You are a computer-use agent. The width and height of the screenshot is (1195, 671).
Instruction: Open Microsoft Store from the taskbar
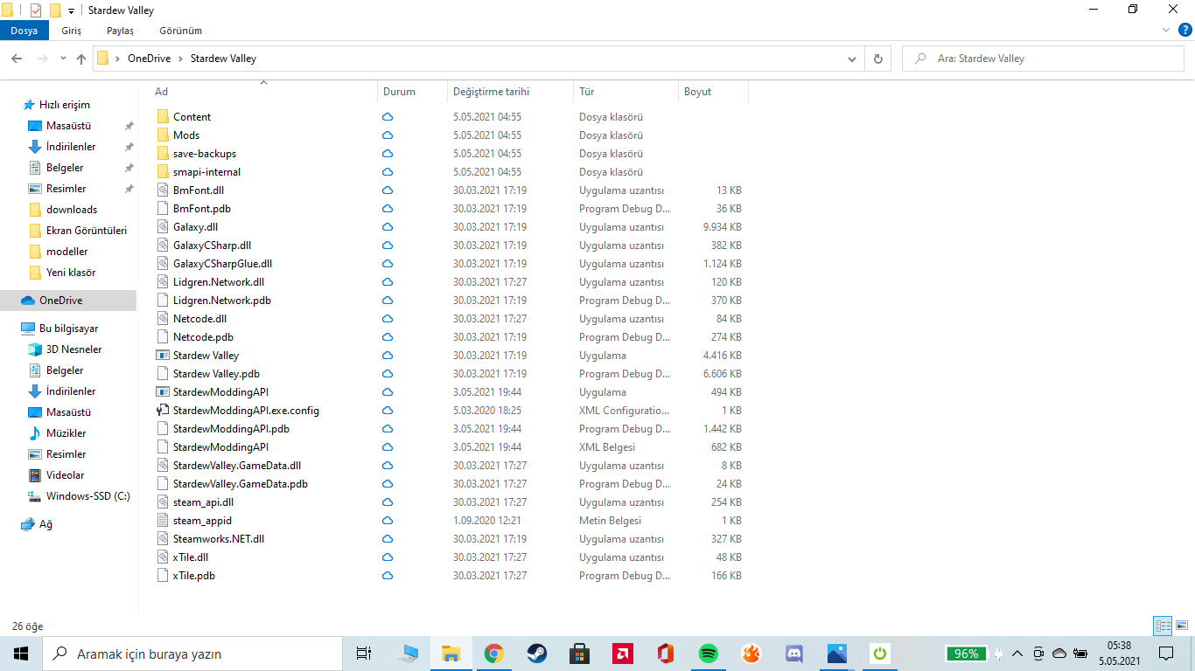[579, 654]
